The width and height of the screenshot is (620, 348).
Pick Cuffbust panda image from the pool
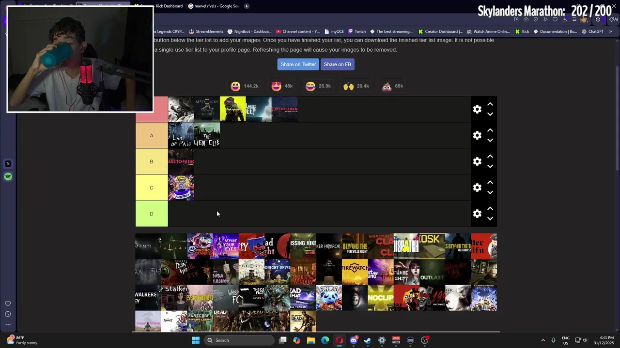329,298
